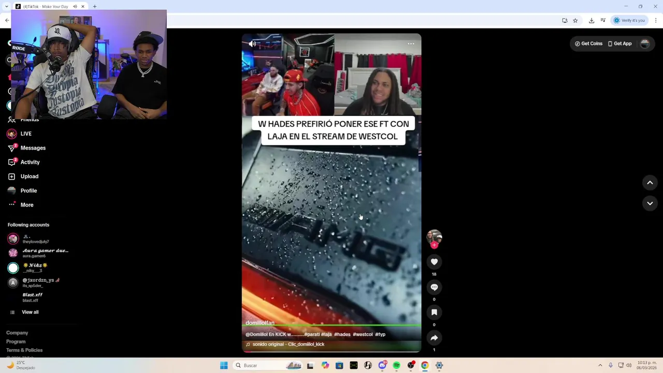Close the TikTok browser tab
The width and height of the screenshot is (663, 373).
tap(82, 7)
